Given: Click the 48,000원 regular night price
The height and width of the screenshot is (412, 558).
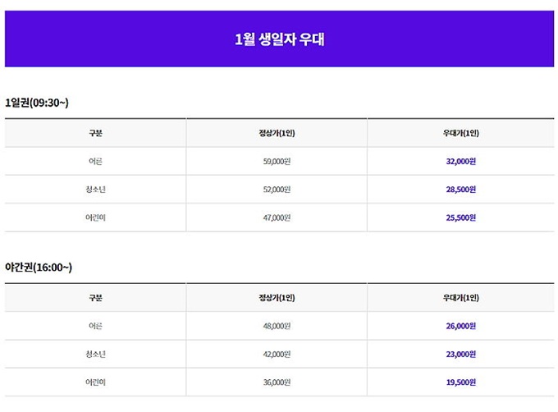Looking at the screenshot, I should (277, 326).
